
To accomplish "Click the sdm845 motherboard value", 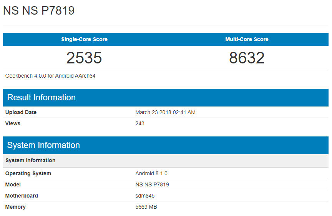I will 145,196.
